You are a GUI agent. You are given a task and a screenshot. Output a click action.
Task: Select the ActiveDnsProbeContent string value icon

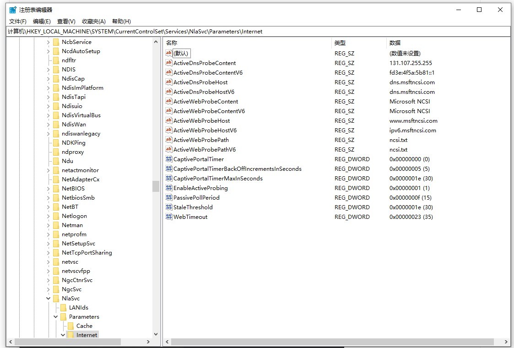(x=168, y=63)
